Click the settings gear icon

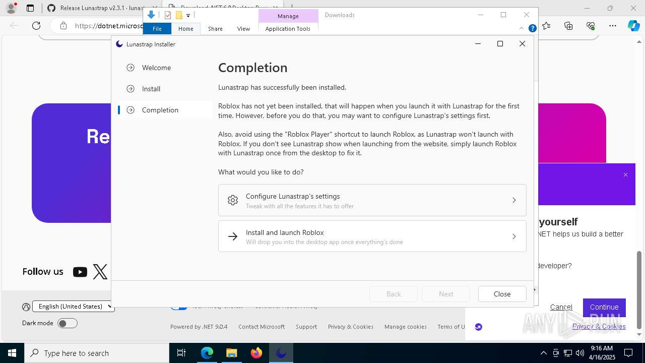pos(232,200)
